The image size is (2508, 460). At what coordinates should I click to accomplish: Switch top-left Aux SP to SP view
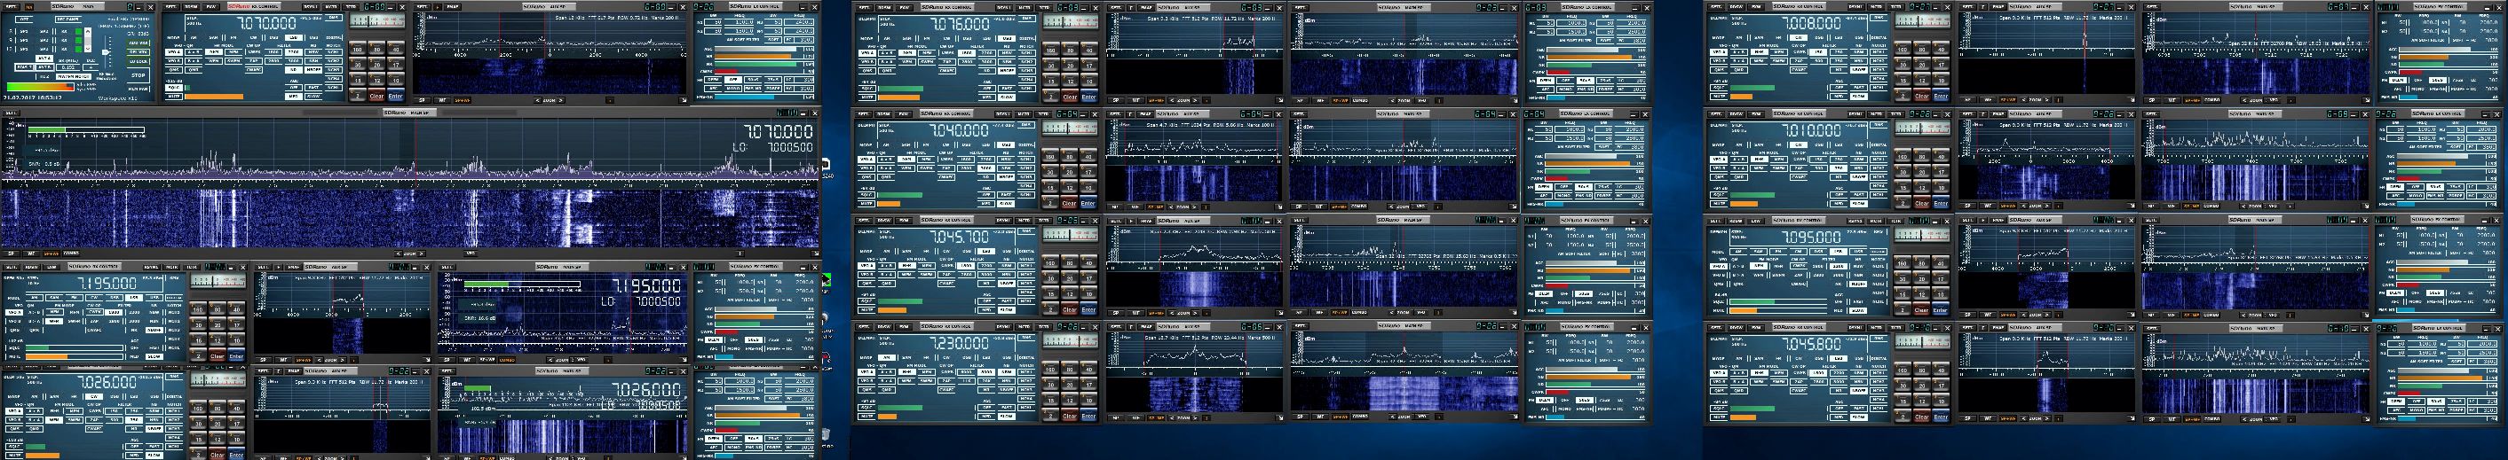422,99
